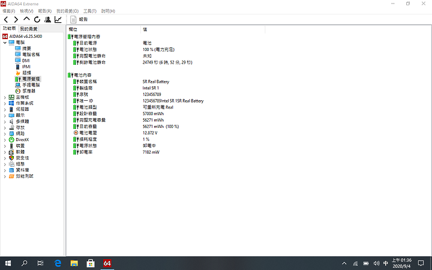Launch Microsoft Edge from taskbar
432x270 pixels.
point(58,263)
